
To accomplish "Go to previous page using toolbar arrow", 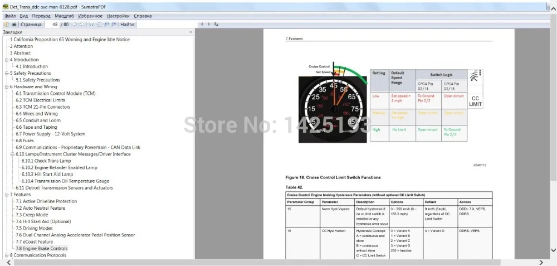I will pyautogui.click(x=74, y=25).
